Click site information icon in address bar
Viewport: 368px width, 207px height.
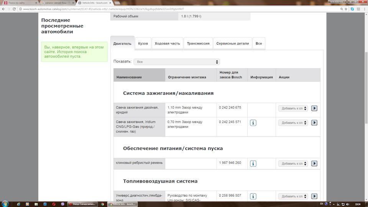(20, 9)
